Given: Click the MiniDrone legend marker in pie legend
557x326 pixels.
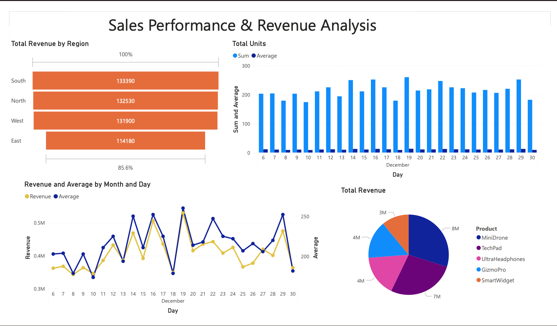Looking at the screenshot, I should (x=479, y=237).
